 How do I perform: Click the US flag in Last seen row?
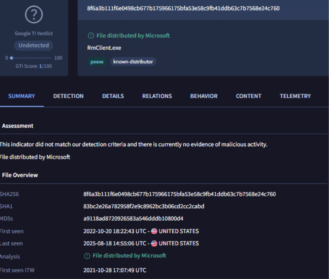coord(154,243)
